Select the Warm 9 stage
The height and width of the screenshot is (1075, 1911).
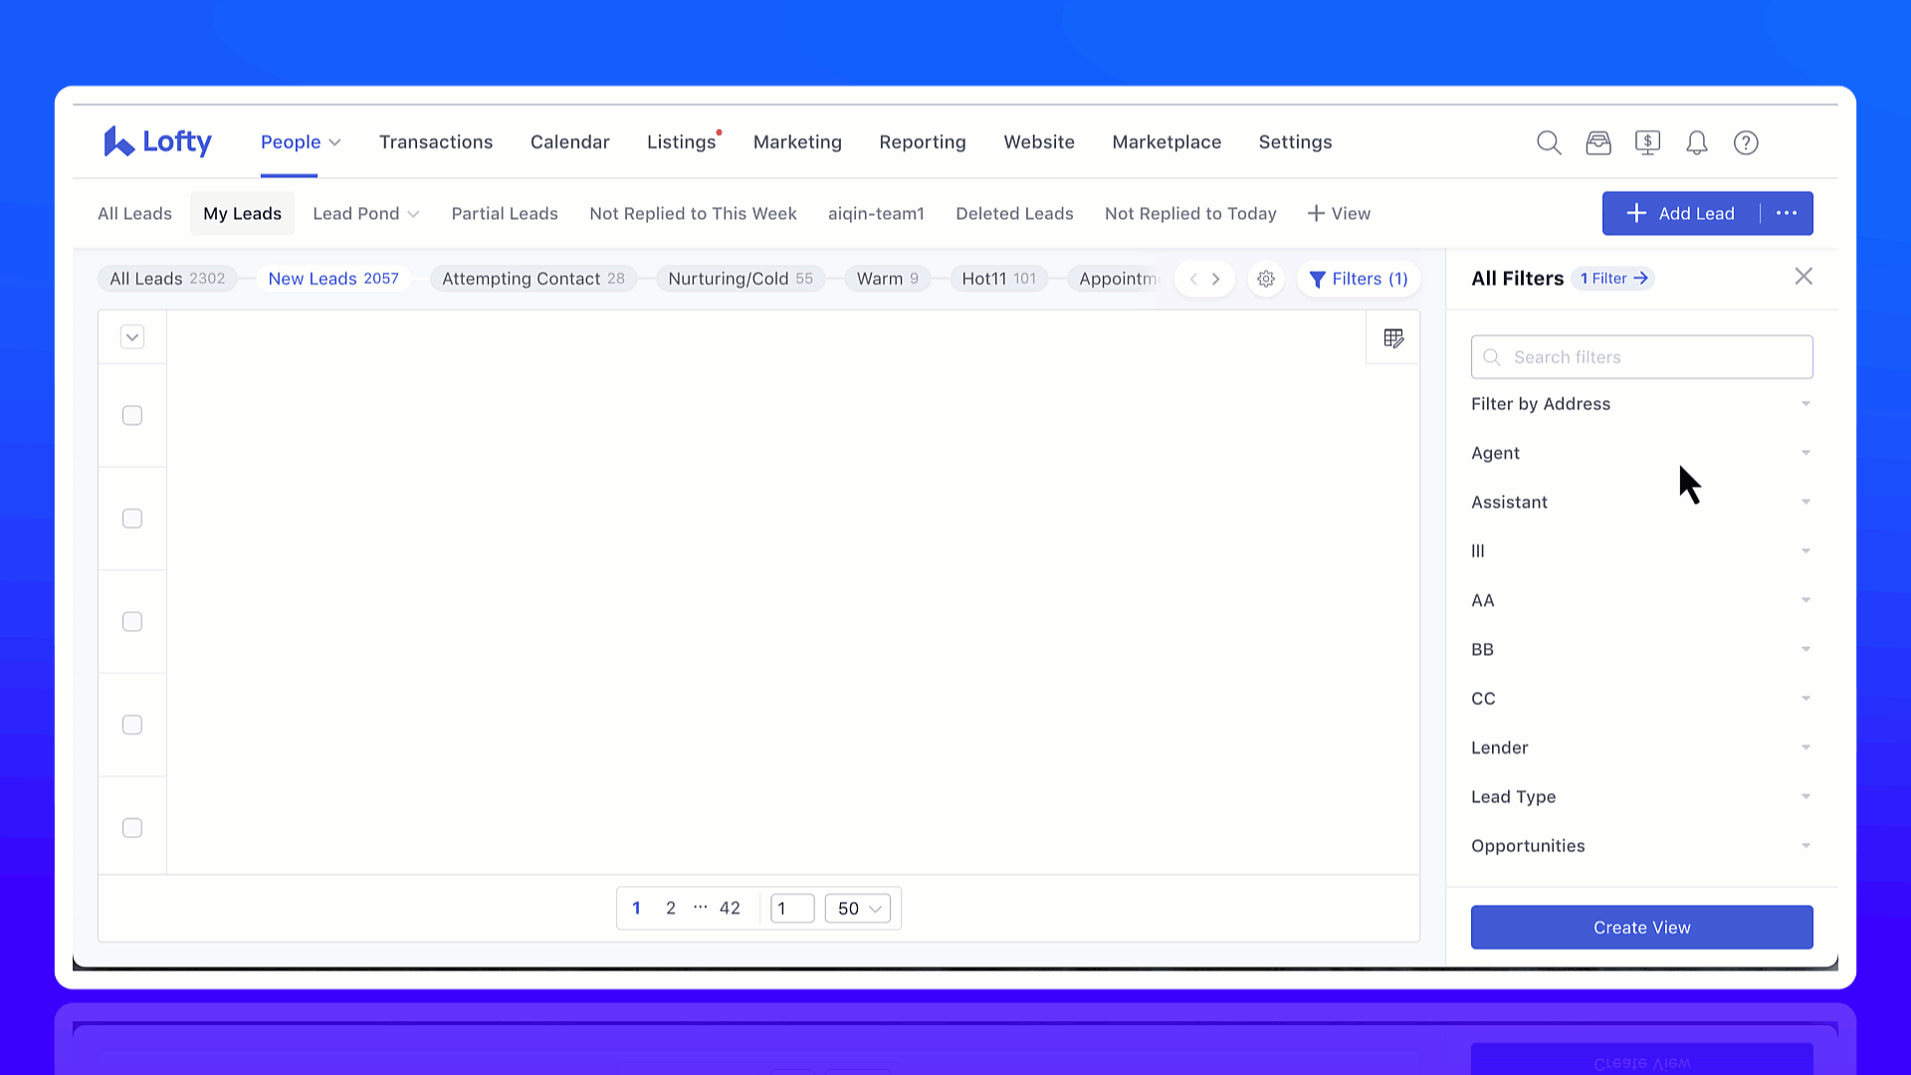point(888,279)
